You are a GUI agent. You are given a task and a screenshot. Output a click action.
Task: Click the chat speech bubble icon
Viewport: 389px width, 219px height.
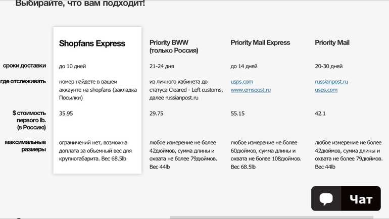(326, 198)
